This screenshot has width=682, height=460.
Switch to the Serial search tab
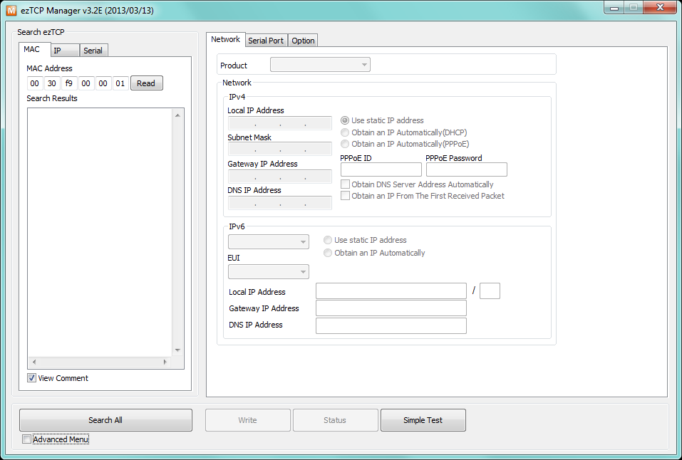(x=93, y=51)
